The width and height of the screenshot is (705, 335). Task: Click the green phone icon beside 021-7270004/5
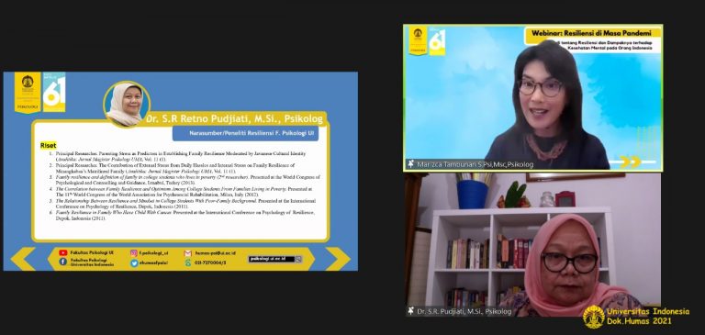point(188,262)
